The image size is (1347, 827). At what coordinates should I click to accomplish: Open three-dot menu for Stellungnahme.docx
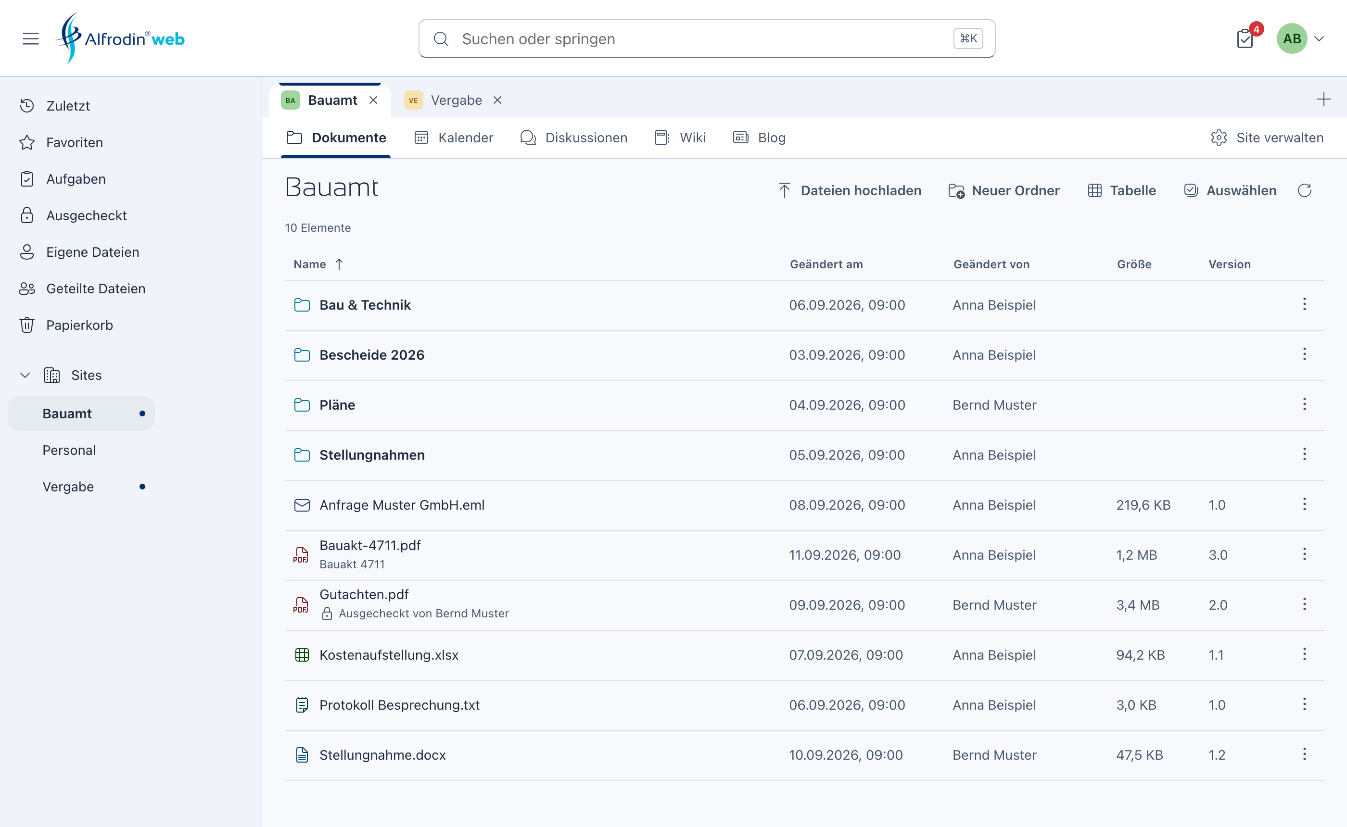[1304, 754]
